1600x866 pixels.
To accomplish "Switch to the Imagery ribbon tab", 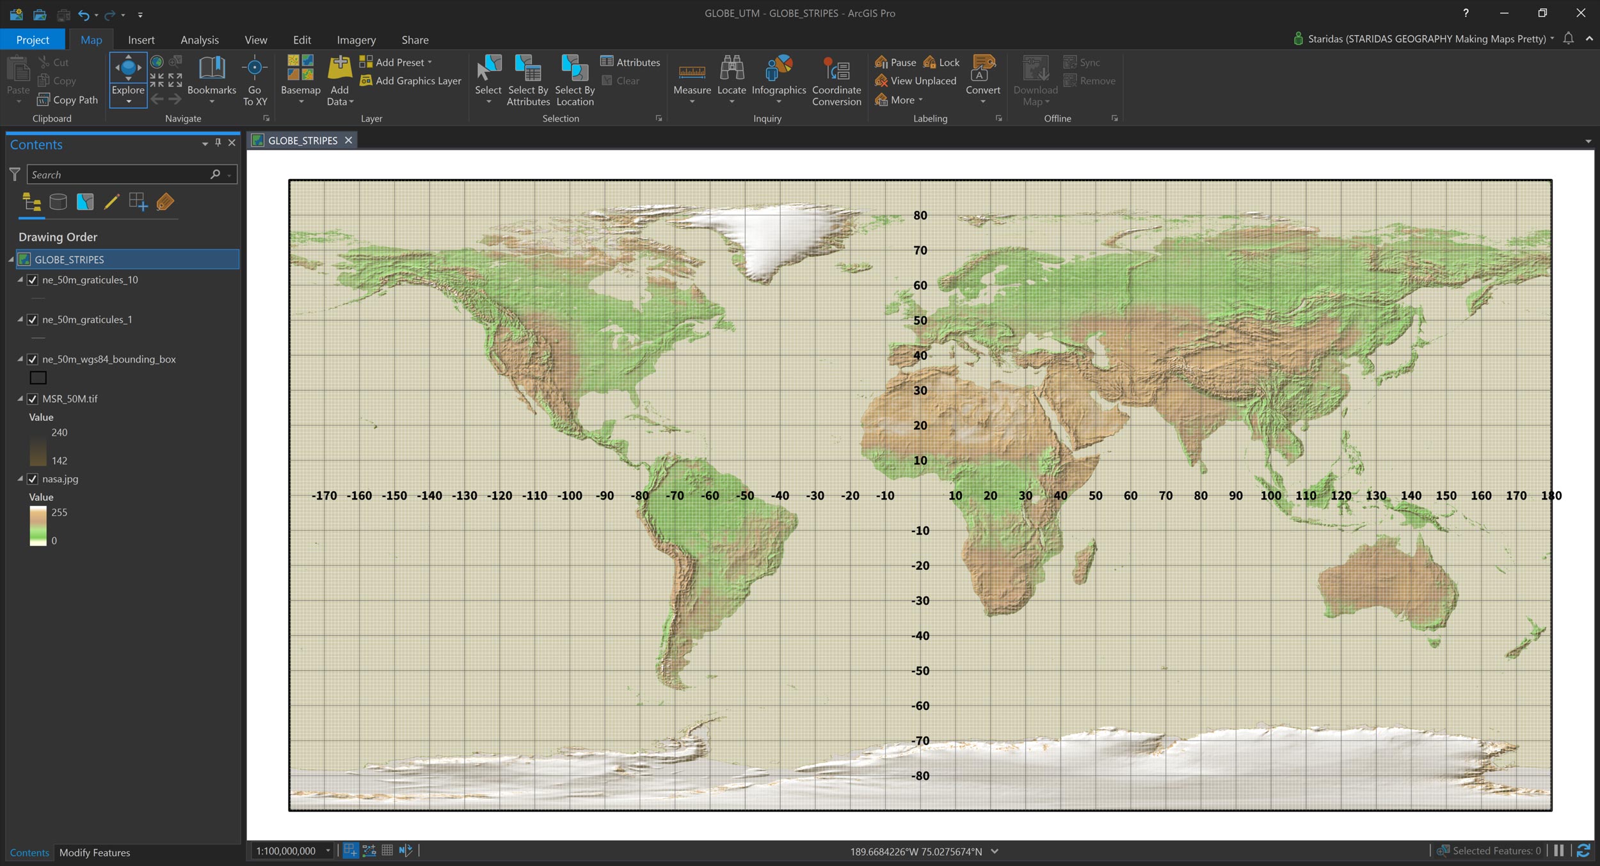I will (356, 40).
